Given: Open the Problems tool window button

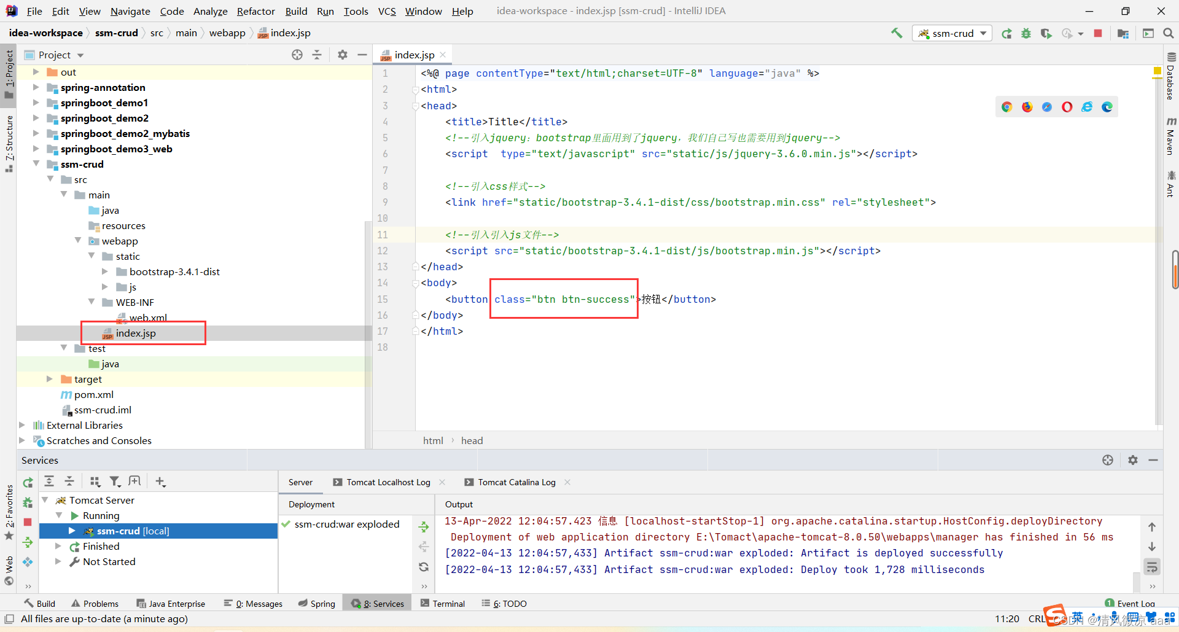Looking at the screenshot, I should [95, 604].
